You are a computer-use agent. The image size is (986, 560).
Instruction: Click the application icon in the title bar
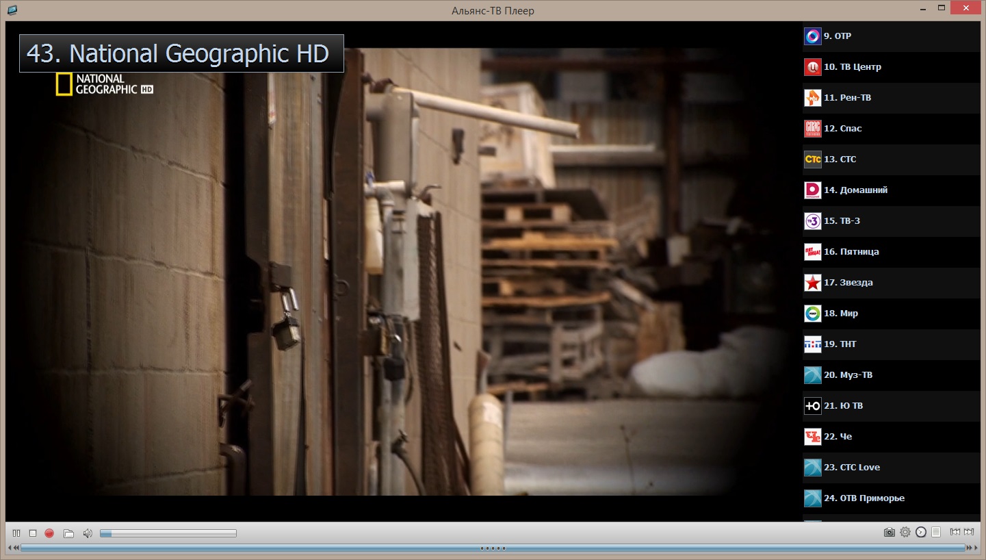[x=13, y=10]
